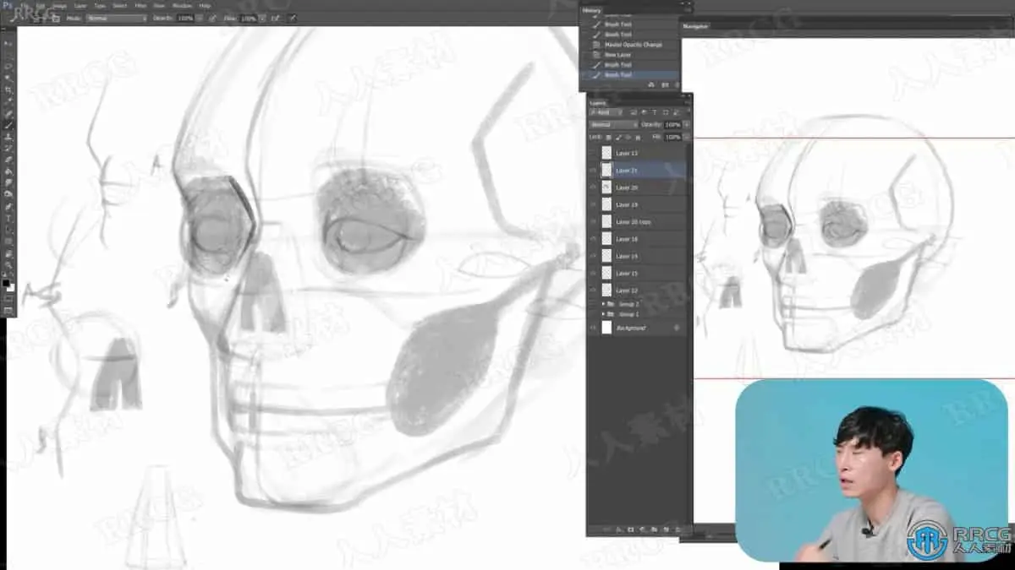
Task: Select the Move tool
Action: 9,43
